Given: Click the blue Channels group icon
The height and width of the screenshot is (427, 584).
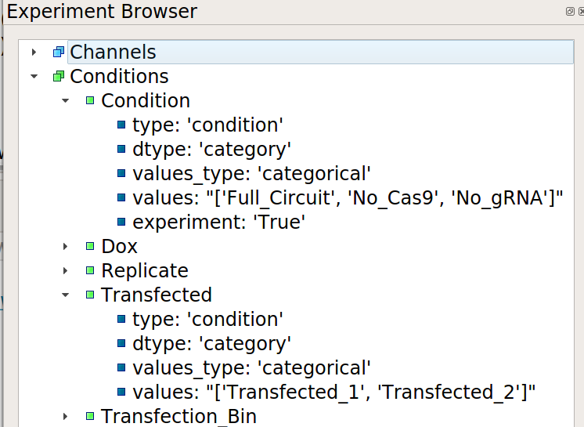Looking at the screenshot, I should (x=59, y=52).
